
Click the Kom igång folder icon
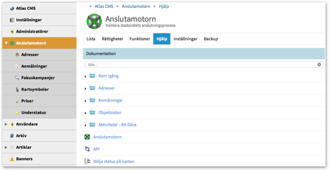[x=92, y=76]
